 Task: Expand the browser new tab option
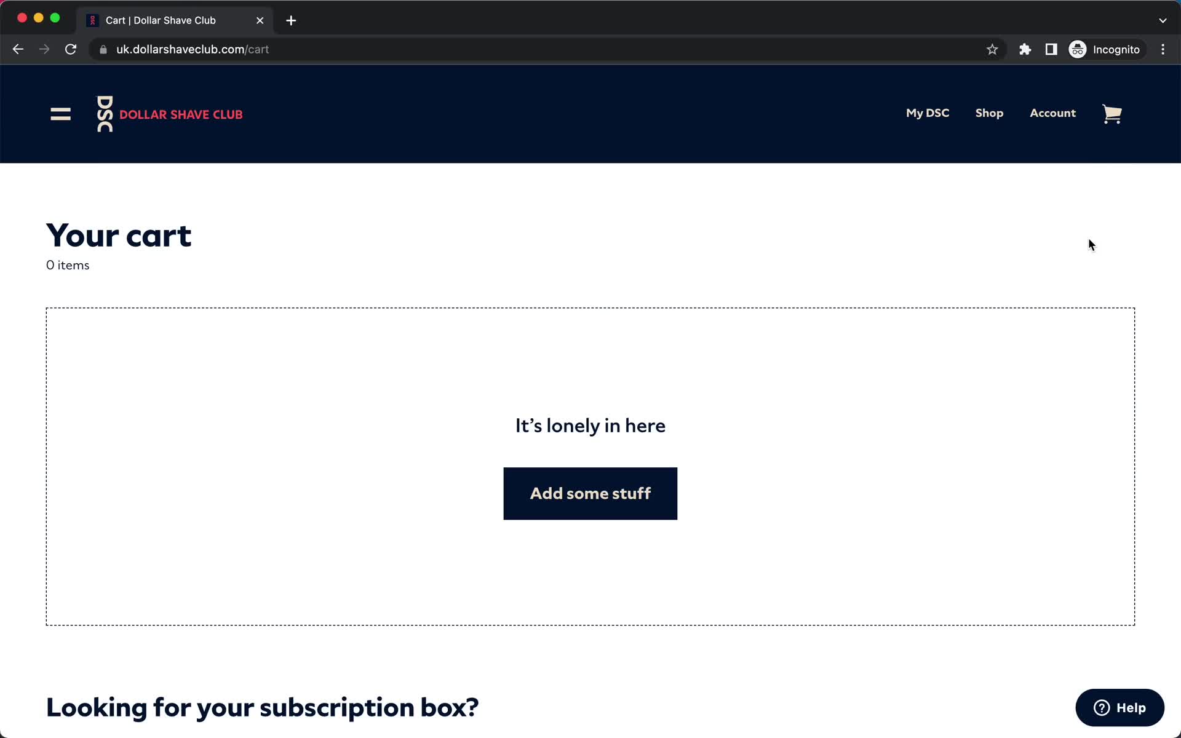click(291, 20)
